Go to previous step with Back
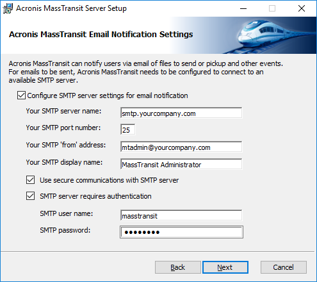The width and height of the screenshot is (317, 282). pyautogui.click(x=178, y=267)
